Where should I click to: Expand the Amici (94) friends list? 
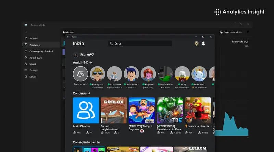click(x=91, y=62)
